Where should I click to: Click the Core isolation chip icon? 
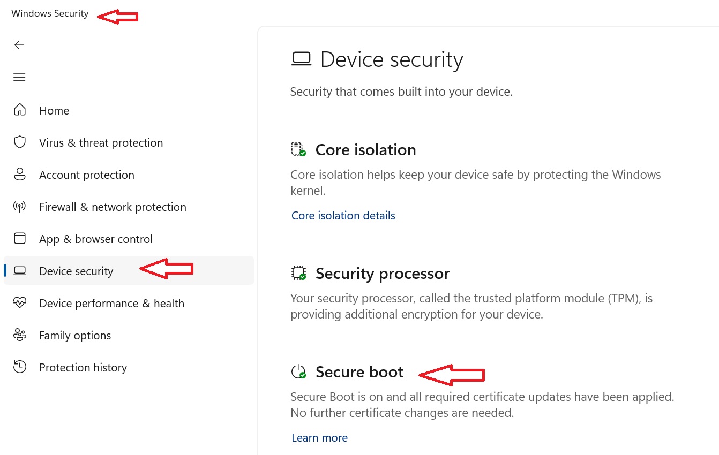[x=298, y=149]
